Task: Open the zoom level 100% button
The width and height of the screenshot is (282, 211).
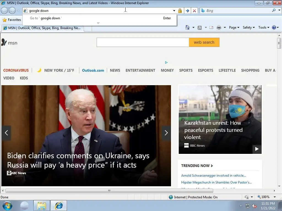Action: (264, 197)
